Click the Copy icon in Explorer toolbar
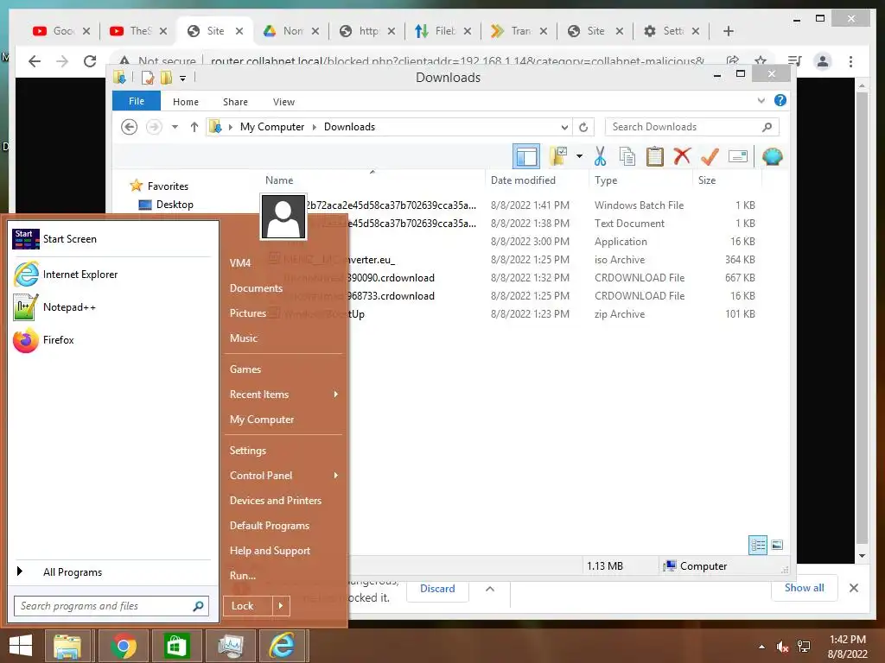The height and width of the screenshot is (663, 885). pyautogui.click(x=627, y=156)
